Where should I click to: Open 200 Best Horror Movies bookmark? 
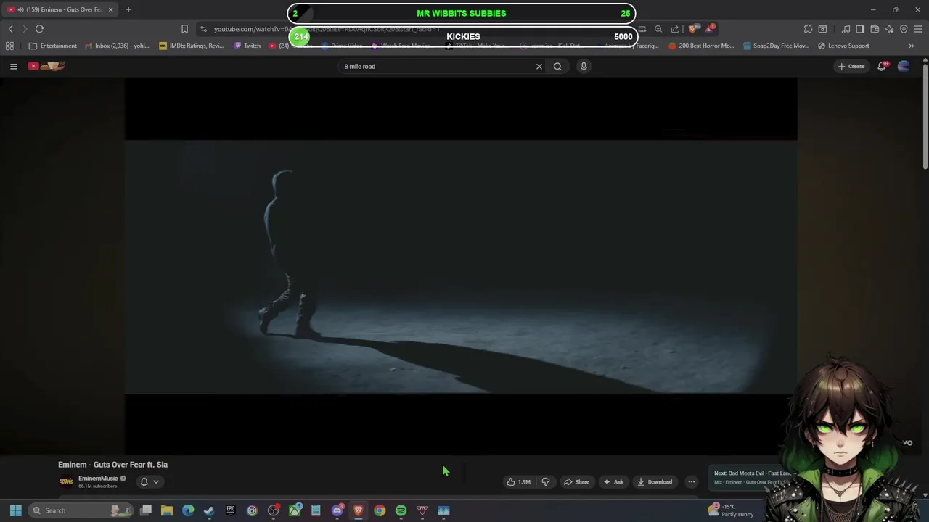coord(702,46)
